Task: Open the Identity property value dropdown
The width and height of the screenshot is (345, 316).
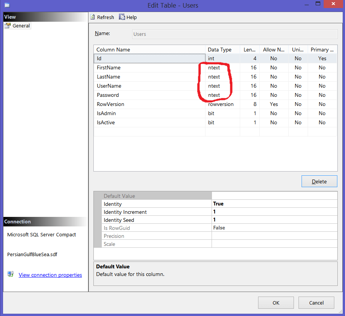Action: click(x=274, y=204)
